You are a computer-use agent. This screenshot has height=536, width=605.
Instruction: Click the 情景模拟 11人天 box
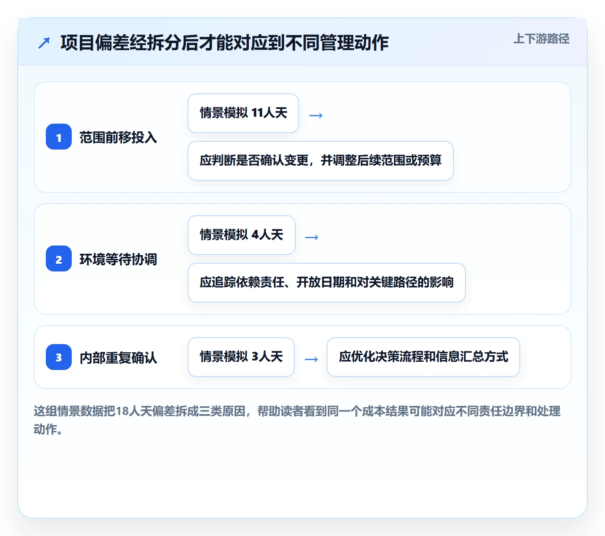point(243,113)
